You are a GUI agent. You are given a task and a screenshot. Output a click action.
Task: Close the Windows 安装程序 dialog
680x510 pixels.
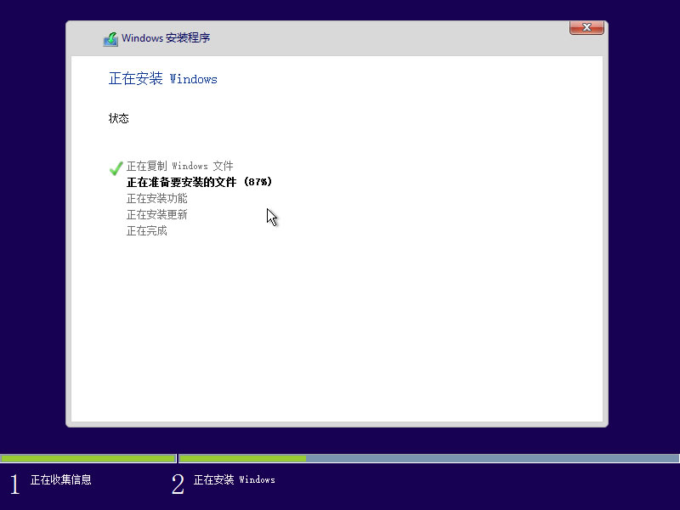586,27
